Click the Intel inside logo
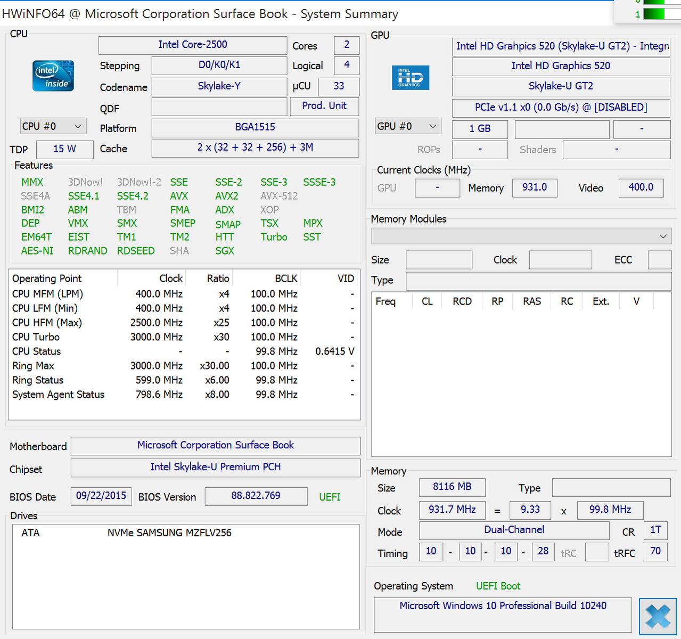This screenshot has height=639, width=681. point(53,76)
